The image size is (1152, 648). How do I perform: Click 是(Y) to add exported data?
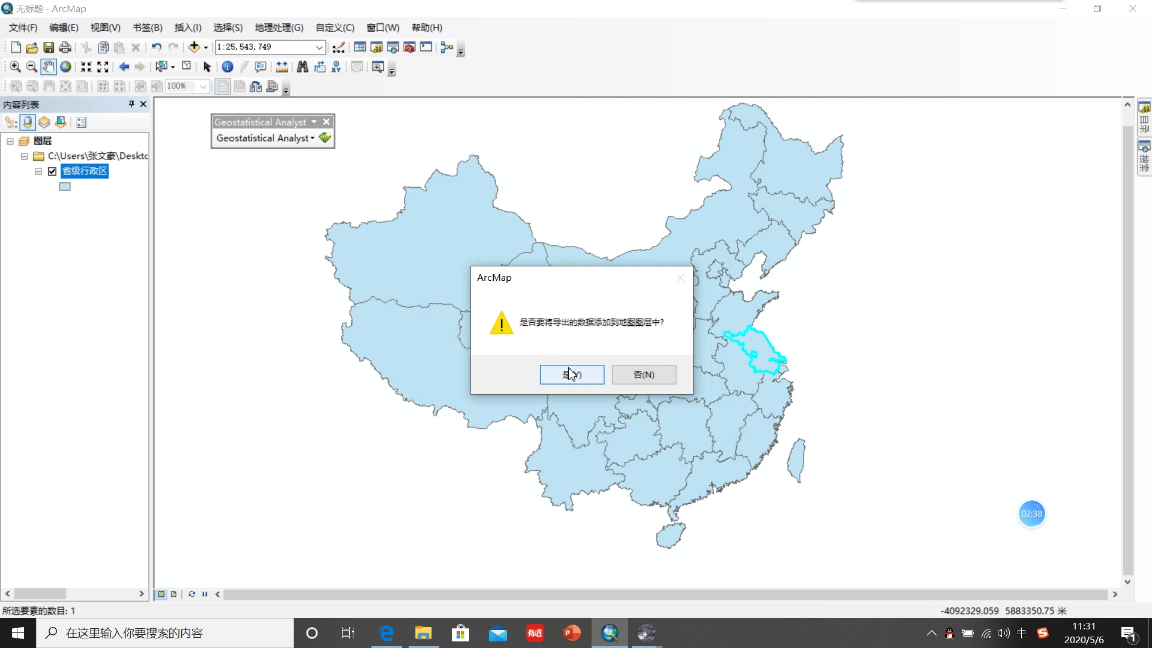coord(572,374)
